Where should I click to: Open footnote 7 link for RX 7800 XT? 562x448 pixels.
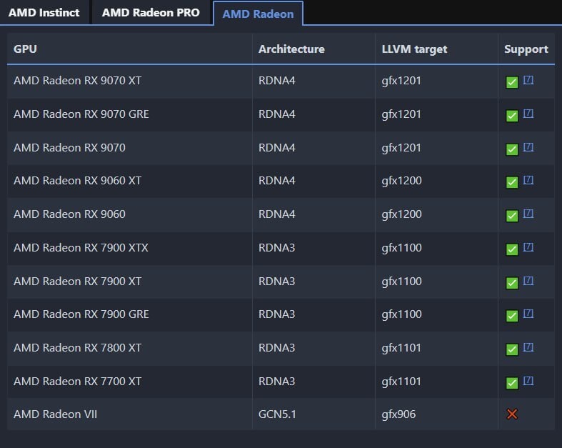click(528, 347)
